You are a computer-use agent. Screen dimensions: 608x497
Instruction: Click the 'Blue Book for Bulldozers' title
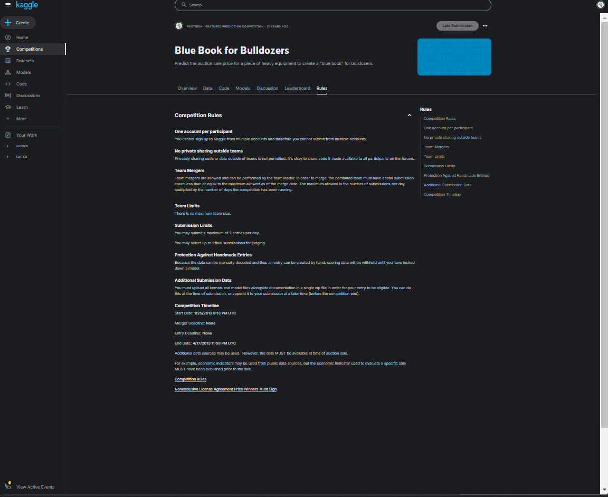[232, 51]
